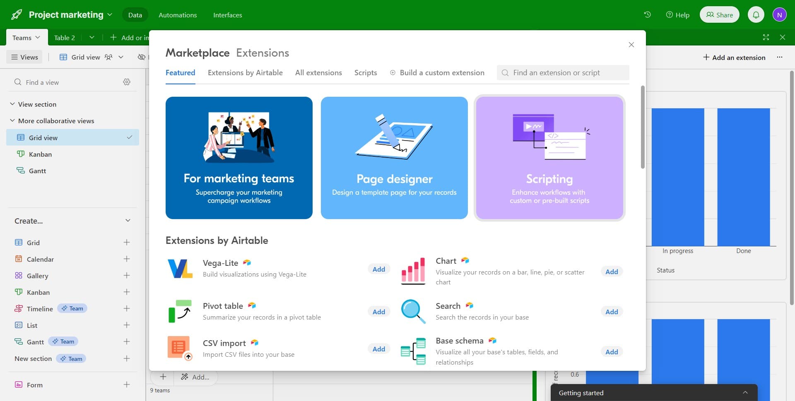Image resolution: width=795 pixels, height=401 pixels.
Task: Switch to the All extensions tab
Action: click(x=318, y=73)
